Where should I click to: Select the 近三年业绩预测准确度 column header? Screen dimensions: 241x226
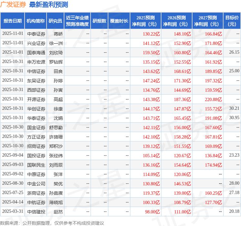click(77, 21)
